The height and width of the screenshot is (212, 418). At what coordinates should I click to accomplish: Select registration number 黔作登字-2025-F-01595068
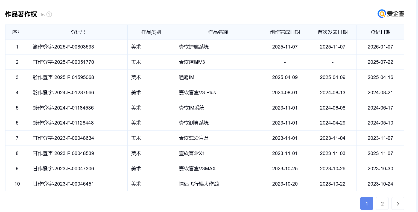click(63, 77)
